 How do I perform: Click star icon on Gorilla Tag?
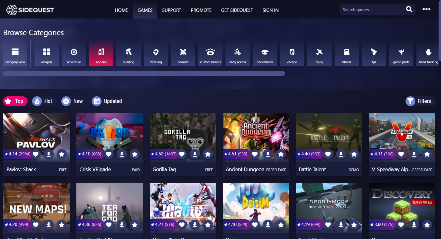coord(208,154)
